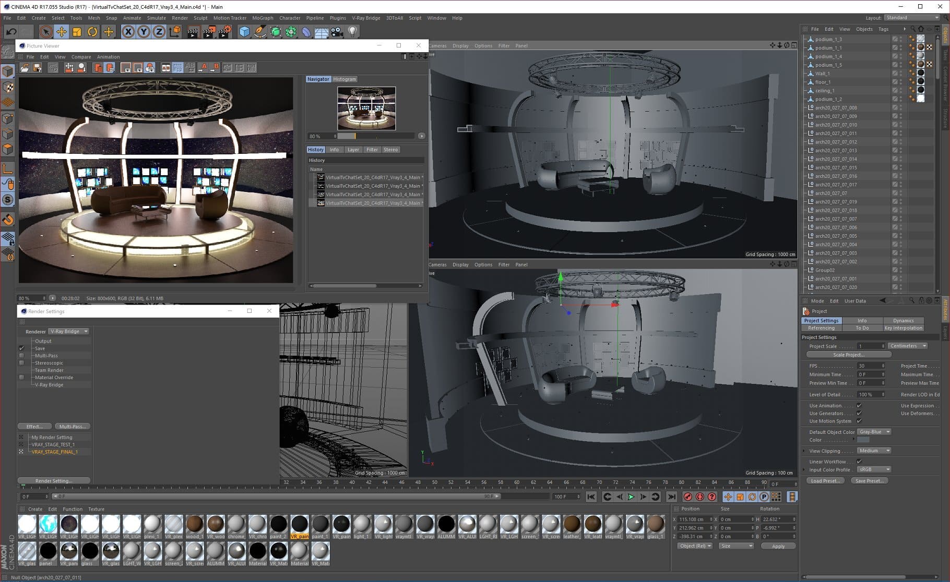Open the Renderer V-Ray Bridge dropdown

[x=69, y=332]
